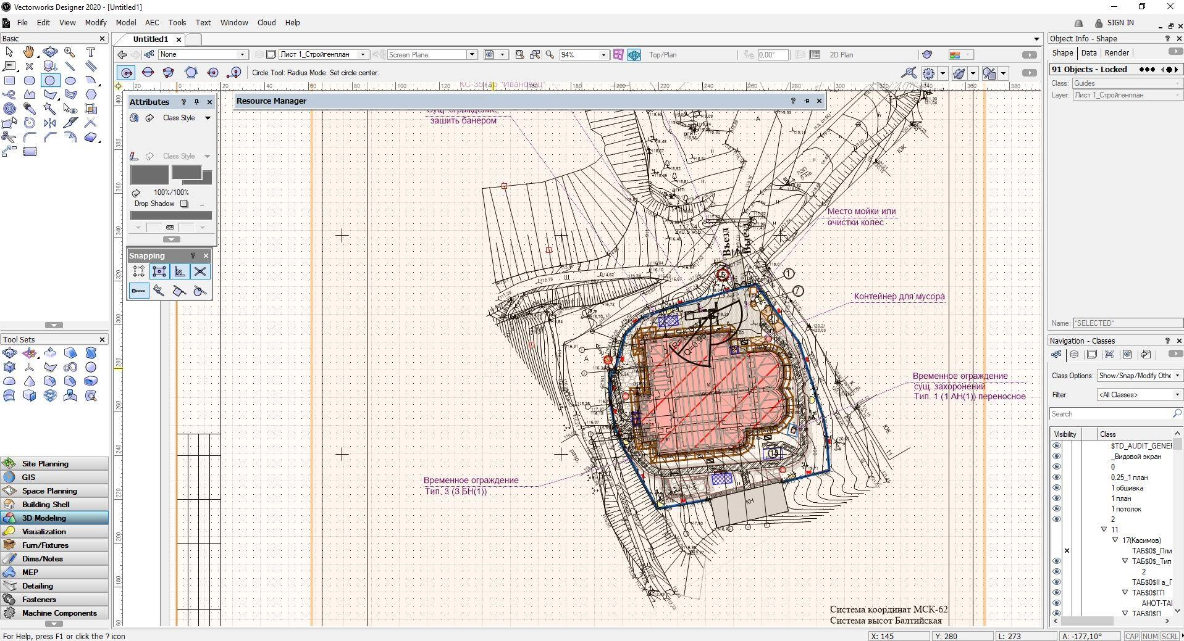Collapse the '17(Касимов)' class group
Image resolution: width=1184 pixels, height=641 pixels.
1115,540
